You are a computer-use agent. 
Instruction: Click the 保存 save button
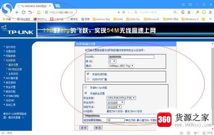(x=84, y=128)
